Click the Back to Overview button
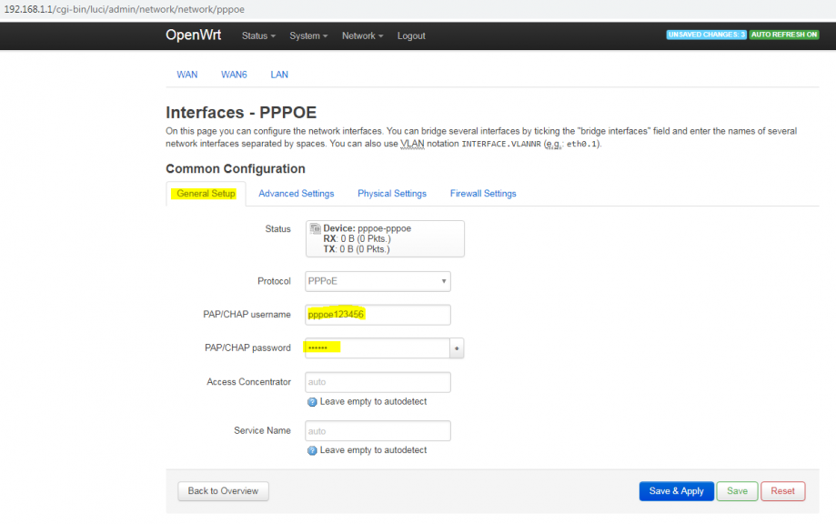836x524 pixels. point(223,491)
